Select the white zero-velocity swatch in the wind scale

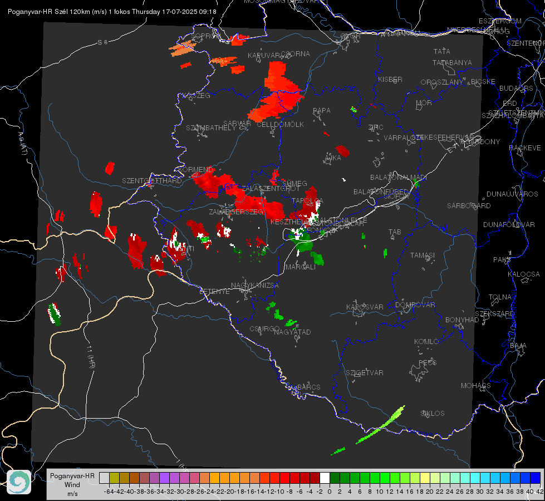pos(325,478)
